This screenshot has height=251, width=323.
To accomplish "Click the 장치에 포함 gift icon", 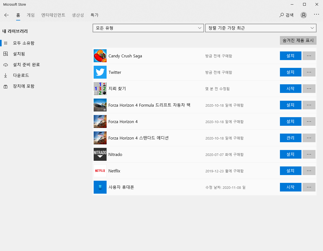I will 6,86.
